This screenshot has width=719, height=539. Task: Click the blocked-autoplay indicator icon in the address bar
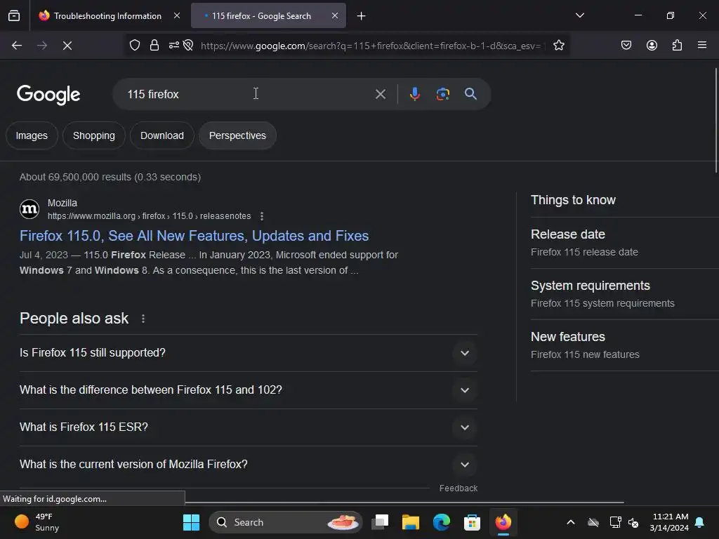(188, 46)
